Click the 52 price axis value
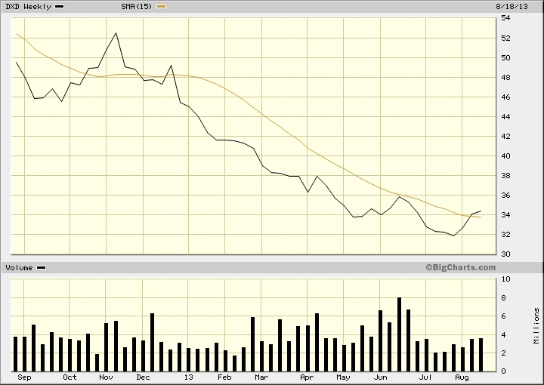Viewport: 544px width, 385px height. coord(505,38)
